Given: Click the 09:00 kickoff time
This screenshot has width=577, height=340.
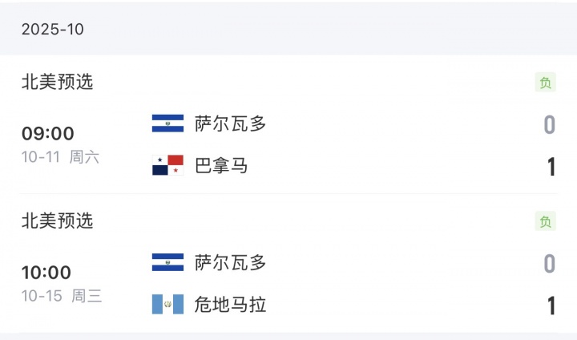Looking at the screenshot, I should click(47, 133).
